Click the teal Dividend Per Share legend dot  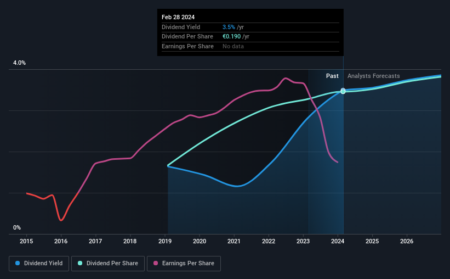coord(80,263)
